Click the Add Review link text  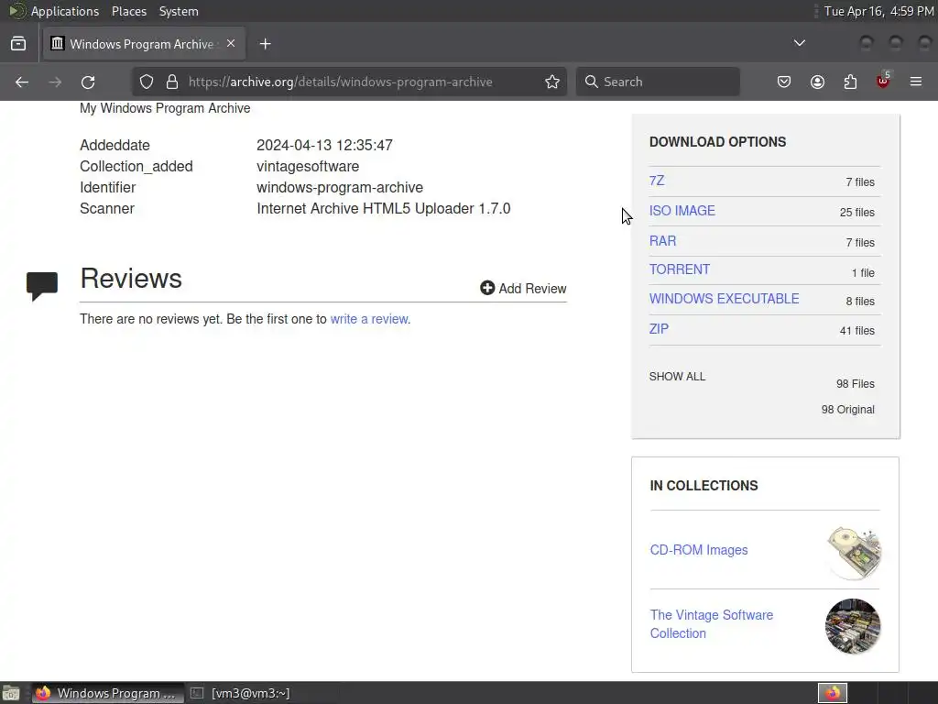(x=532, y=289)
